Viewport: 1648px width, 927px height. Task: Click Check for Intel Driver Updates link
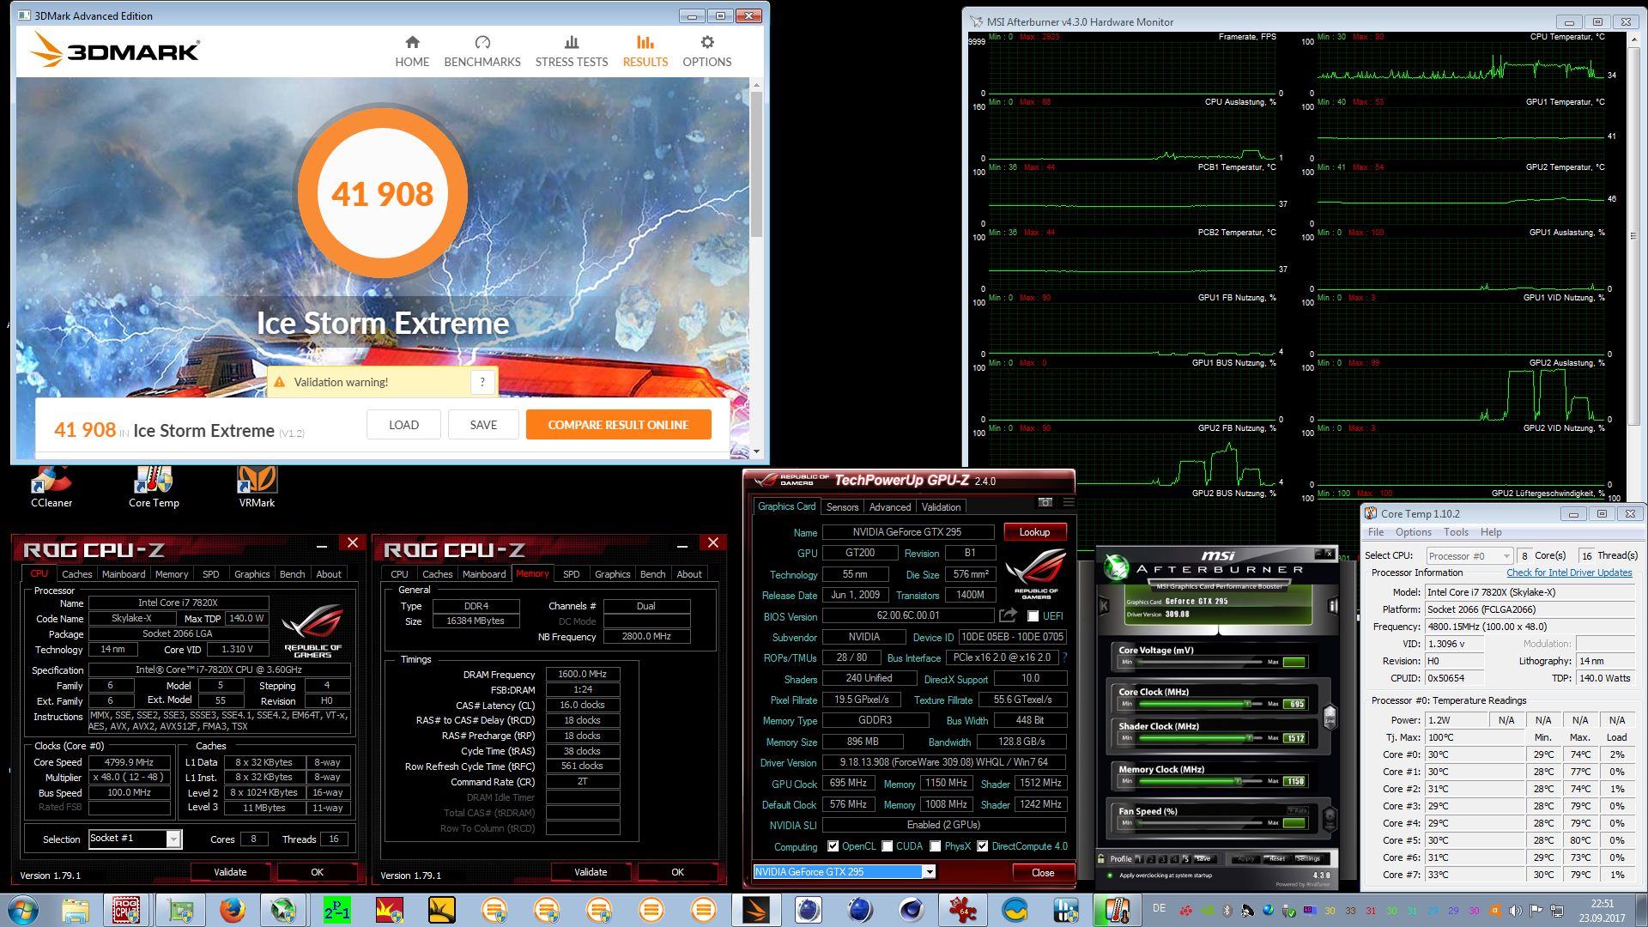click(1569, 573)
